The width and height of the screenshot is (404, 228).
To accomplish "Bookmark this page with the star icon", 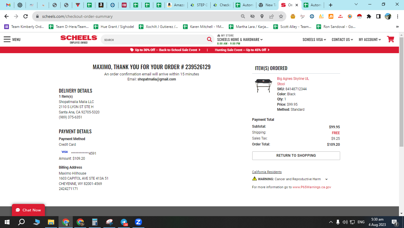I will (281, 16).
